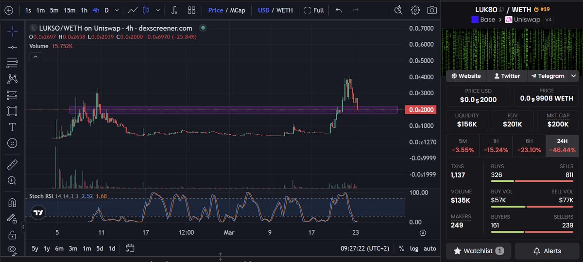Viewport: 583px width, 262px height.
Task: Toggle stay in drawing mode
Action: (13, 218)
